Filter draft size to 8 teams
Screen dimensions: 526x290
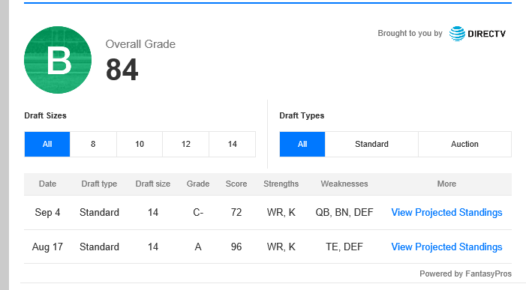point(93,144)
